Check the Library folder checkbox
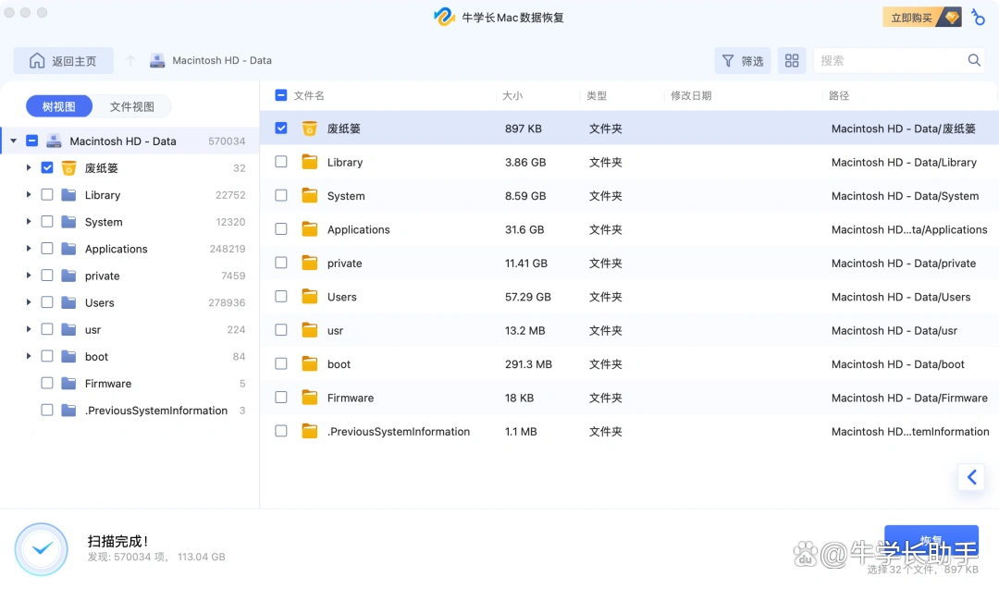999x589 pixels. (x=280, y=162)
